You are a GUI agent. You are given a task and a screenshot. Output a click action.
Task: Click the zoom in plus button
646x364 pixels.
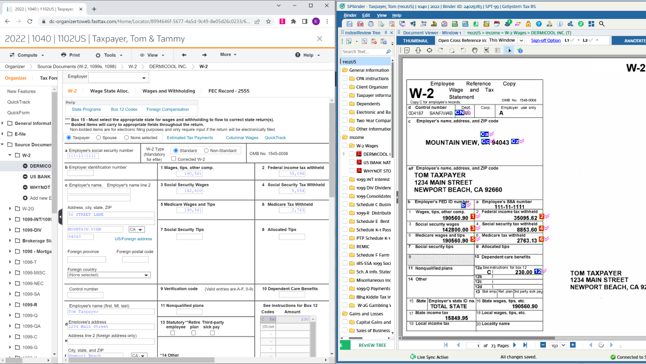click(x=573, y=345)
